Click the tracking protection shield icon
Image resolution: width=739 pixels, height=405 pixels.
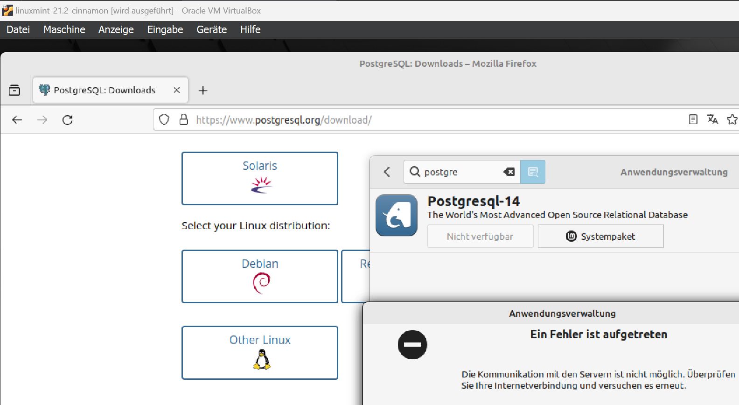[164, 120]
